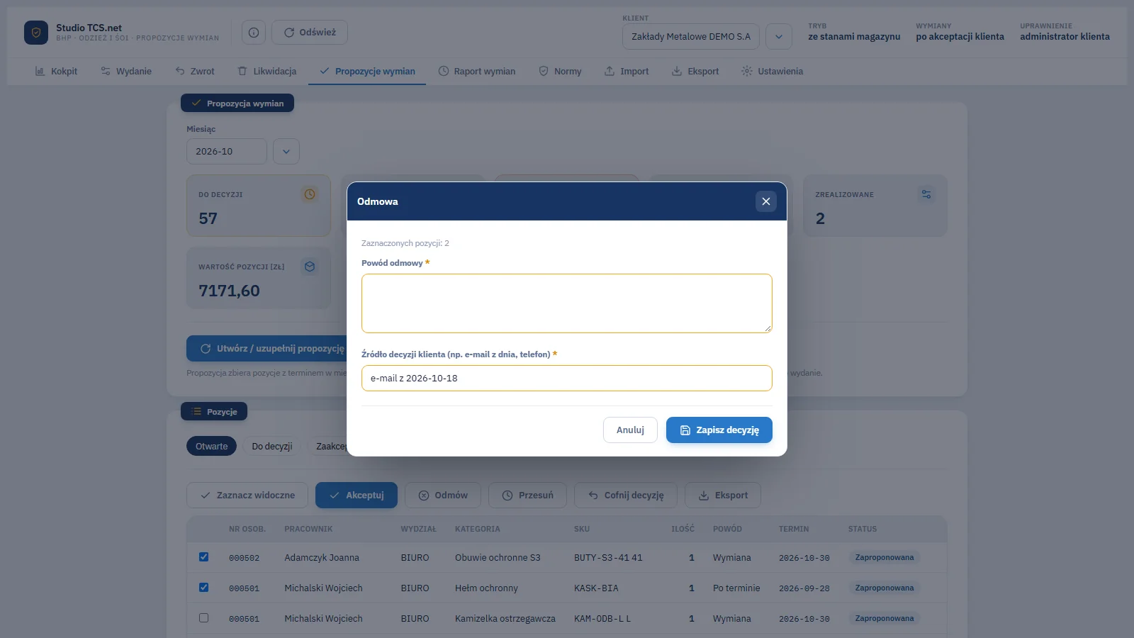The height and width of the screenshot is (638, 1134).
Task: Check the Kamizelka ostrzegawcza row checkbox
Action: (x=204, y=618)
